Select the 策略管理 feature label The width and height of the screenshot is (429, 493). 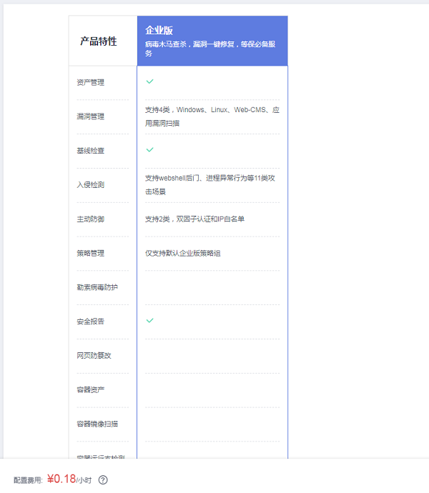click(91, 253)
